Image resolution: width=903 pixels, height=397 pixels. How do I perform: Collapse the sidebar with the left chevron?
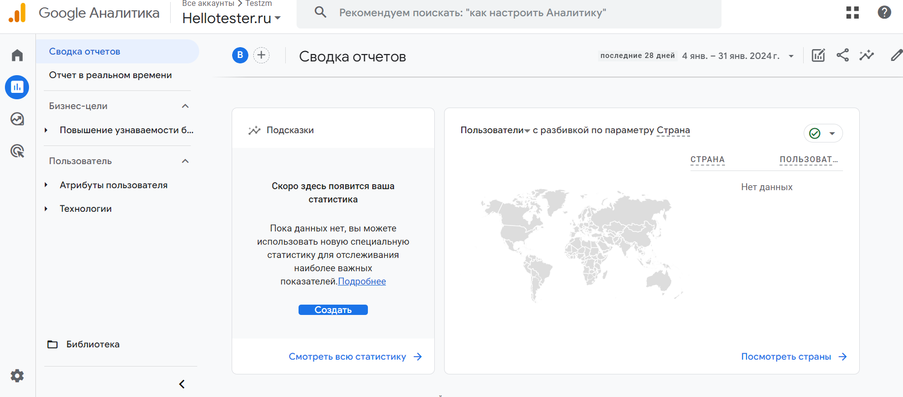pos(182,384)
